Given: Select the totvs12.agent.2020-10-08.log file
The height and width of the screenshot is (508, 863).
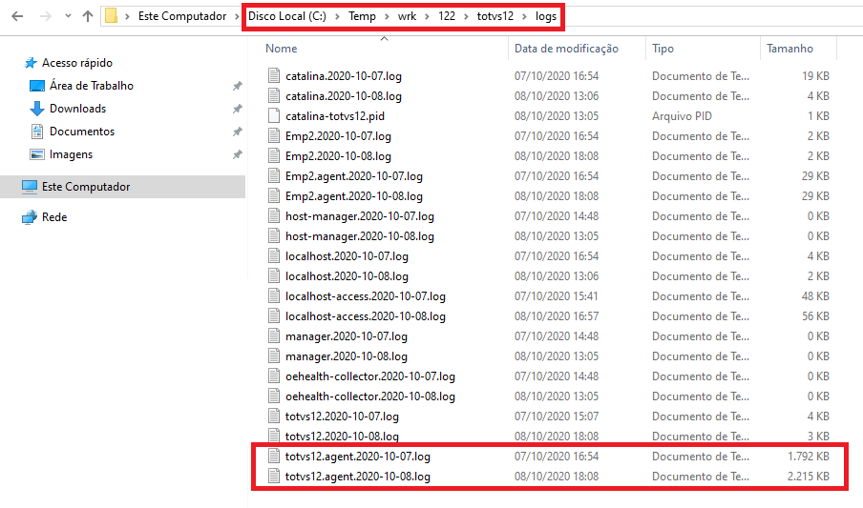Looking at the screenshot, I should coord(357,477).
